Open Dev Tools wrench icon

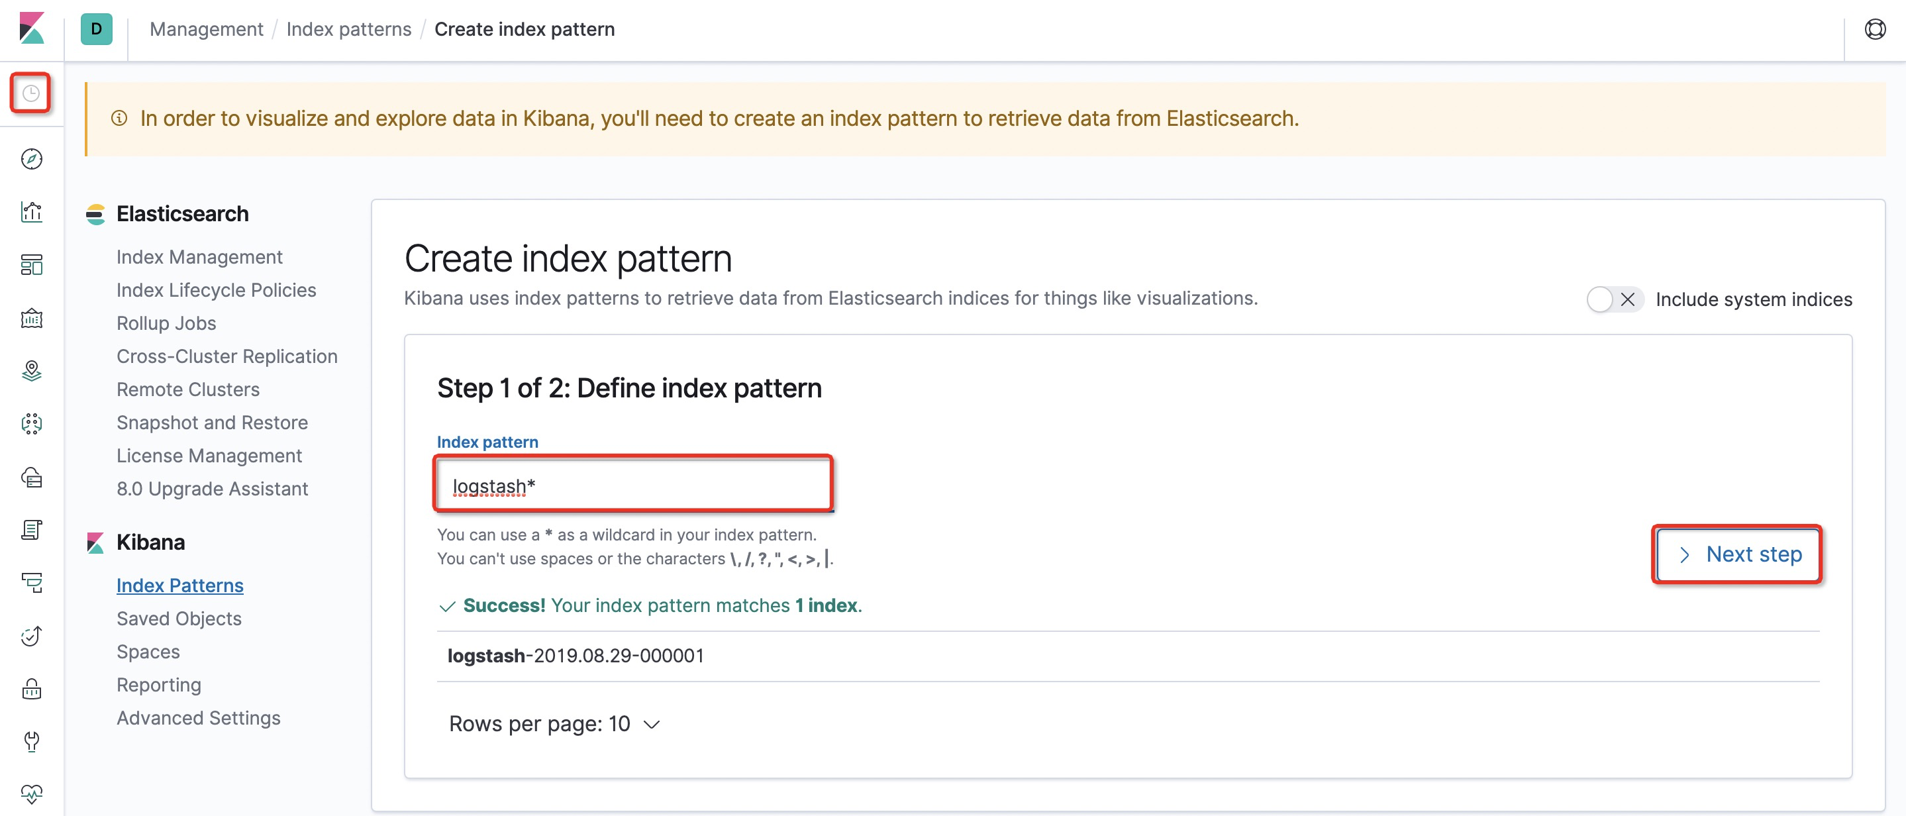pyautogui.click(x=31, y=741)
